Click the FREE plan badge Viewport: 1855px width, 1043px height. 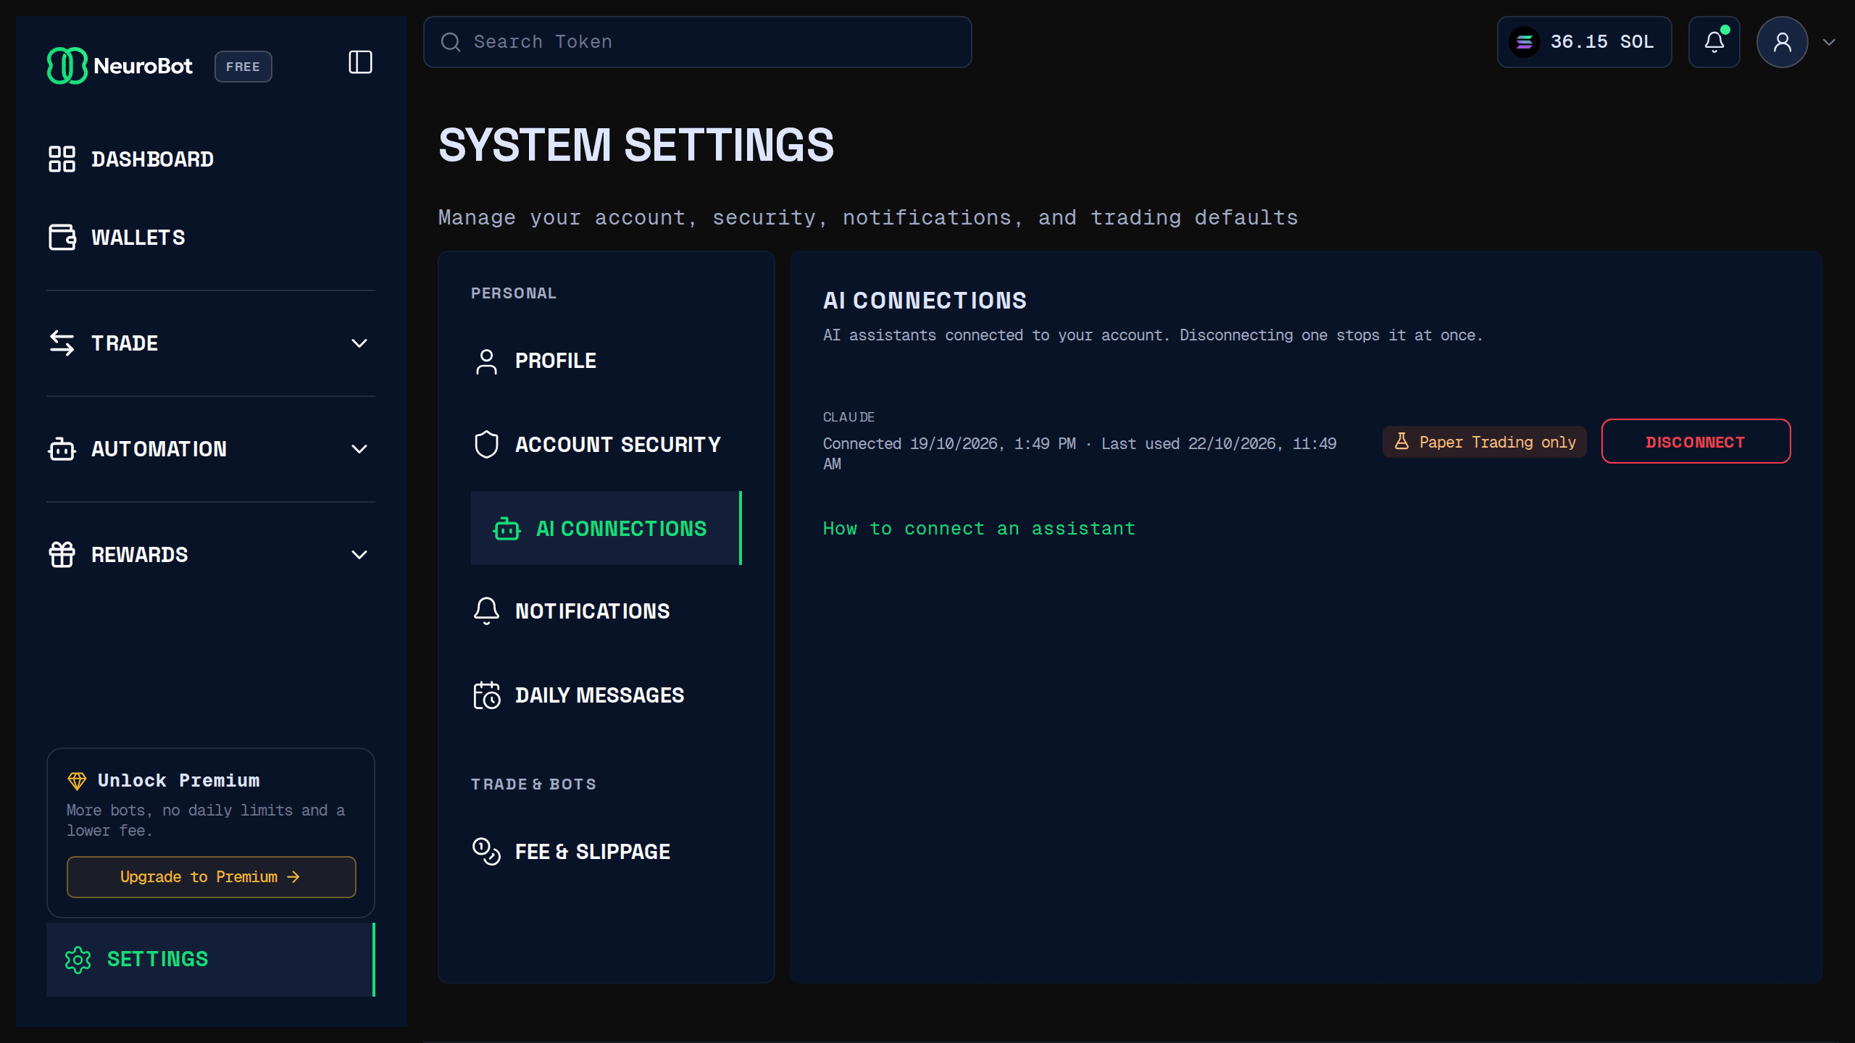coord(243,67)
